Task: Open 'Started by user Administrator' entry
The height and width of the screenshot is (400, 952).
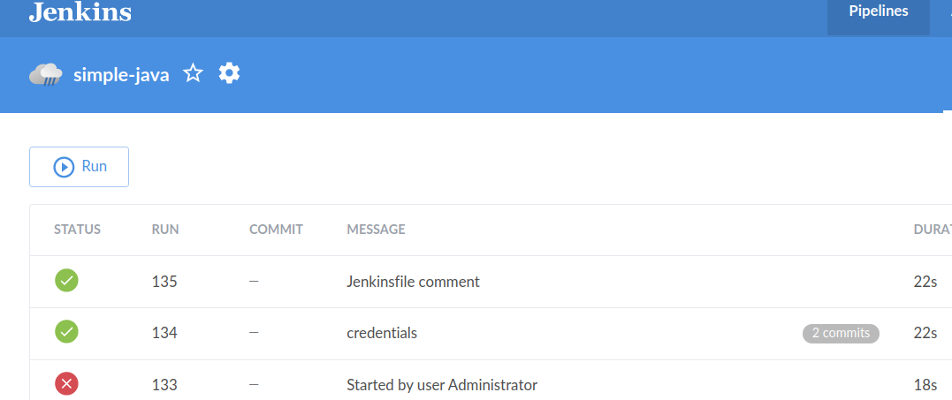Action: coord(442,385)
